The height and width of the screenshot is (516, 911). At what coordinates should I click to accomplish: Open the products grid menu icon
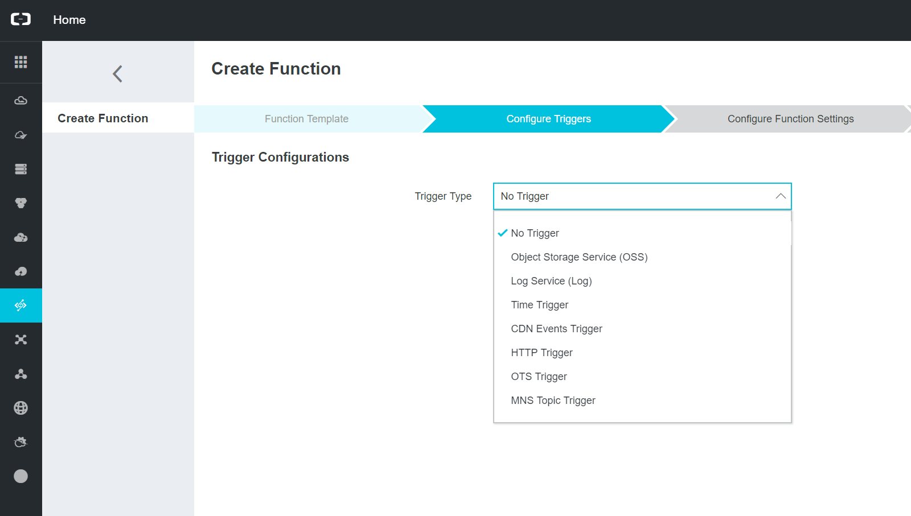click(20, 62)
